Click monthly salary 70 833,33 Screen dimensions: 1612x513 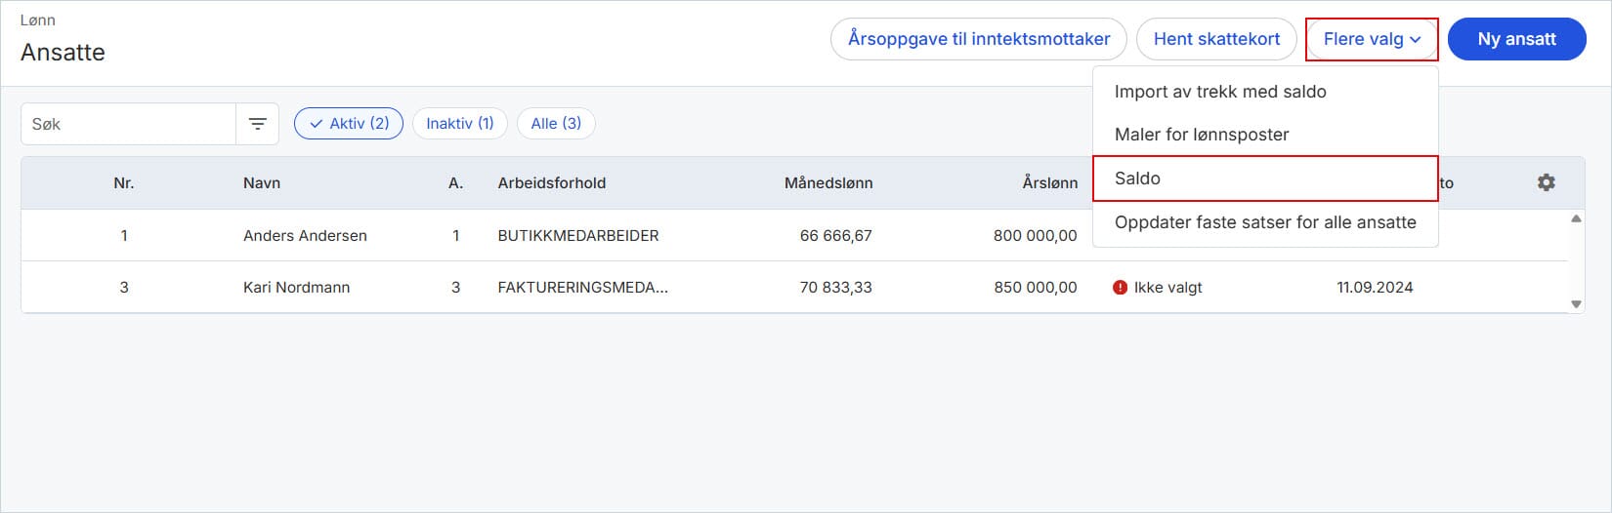(836, 288)
